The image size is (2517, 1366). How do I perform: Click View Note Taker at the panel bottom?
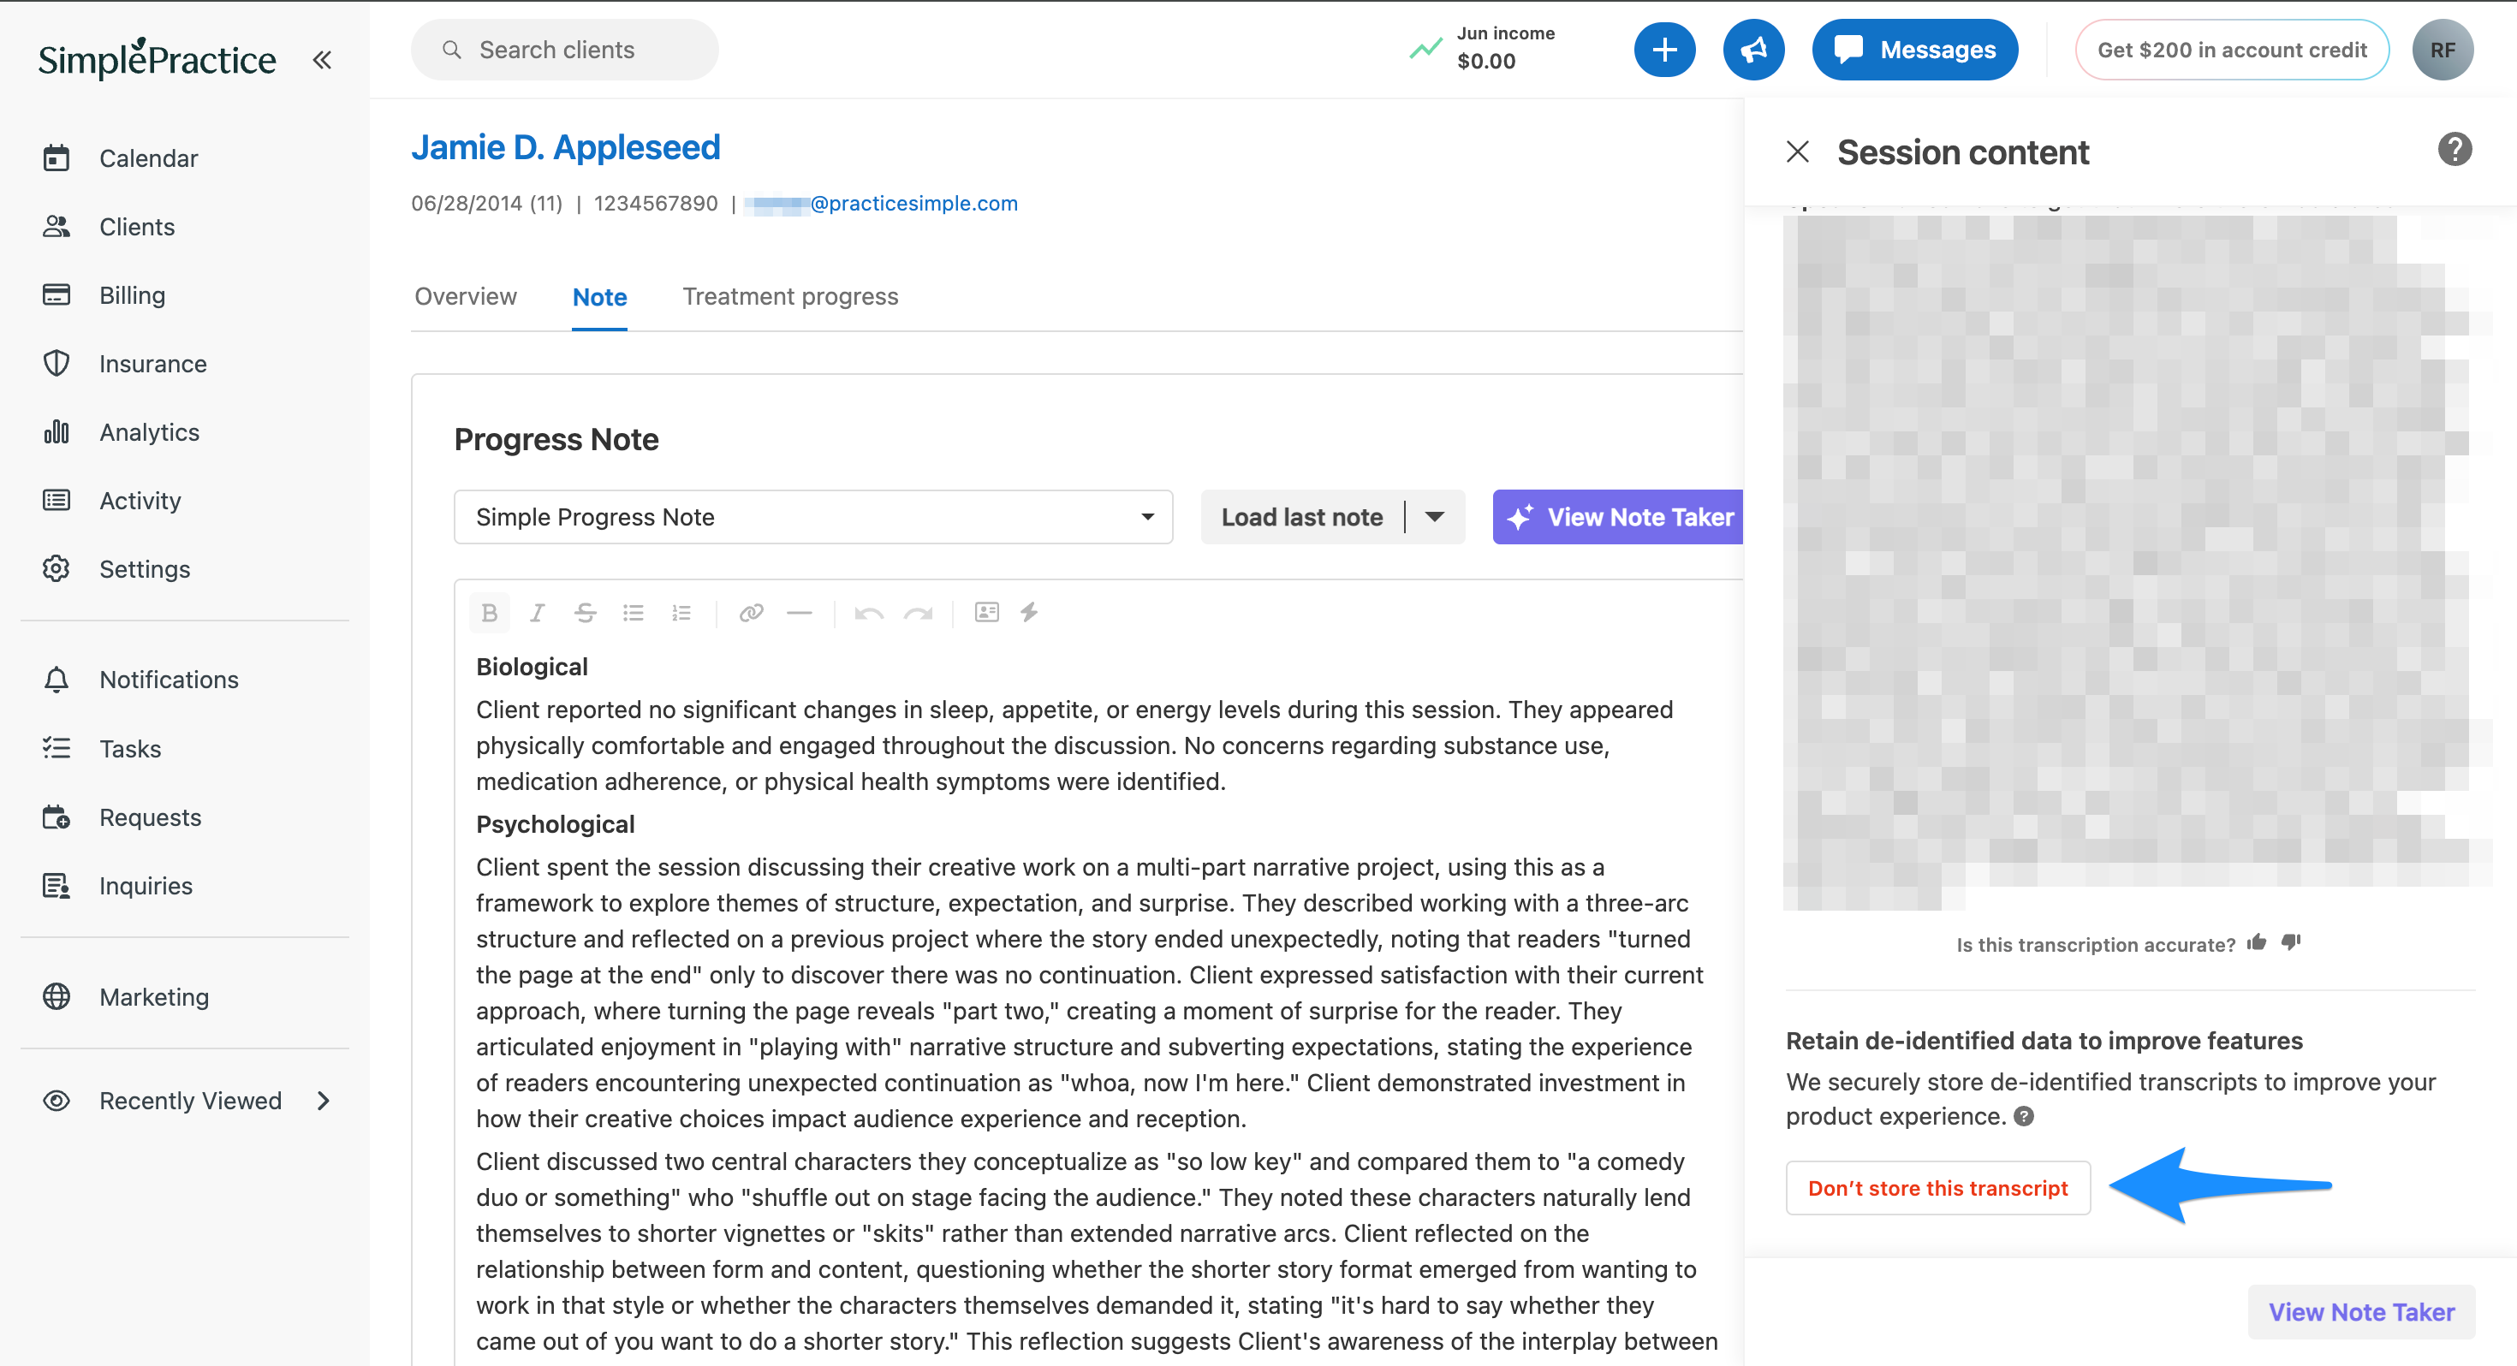pos(2360,1312)
